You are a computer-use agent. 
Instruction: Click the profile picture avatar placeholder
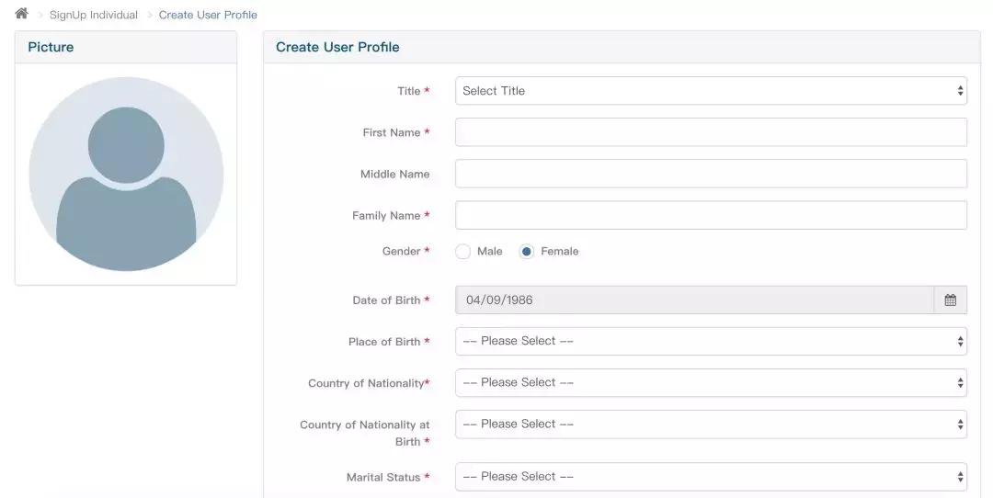(x=126, y=174)
